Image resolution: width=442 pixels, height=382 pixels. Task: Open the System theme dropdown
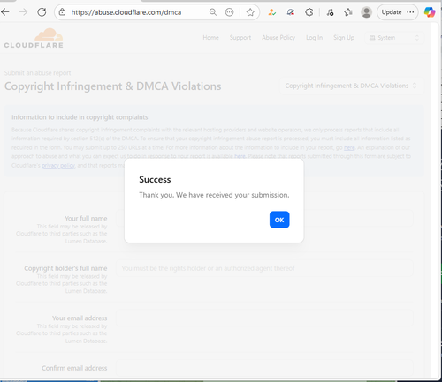tap(394, 38)
